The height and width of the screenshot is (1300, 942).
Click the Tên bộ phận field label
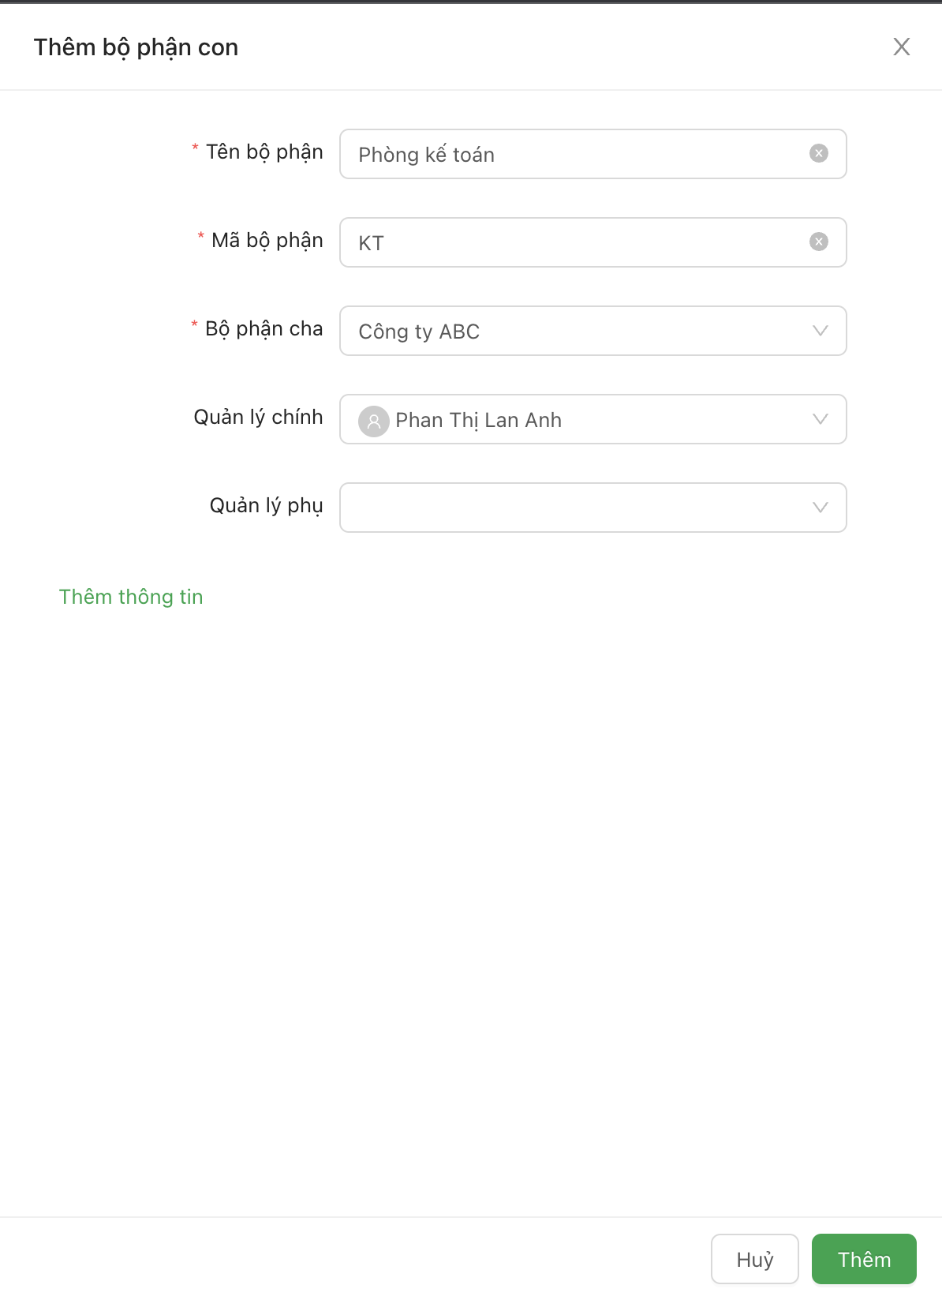pos(264,152)
